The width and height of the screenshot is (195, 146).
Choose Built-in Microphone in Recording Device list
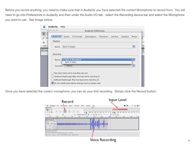pyautogui.click(x=97, y=60)
